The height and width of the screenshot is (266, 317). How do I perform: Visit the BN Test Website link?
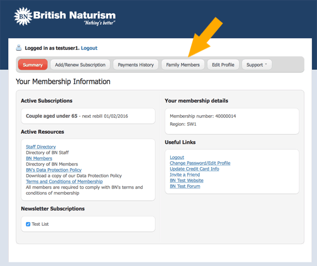(187, 180)
